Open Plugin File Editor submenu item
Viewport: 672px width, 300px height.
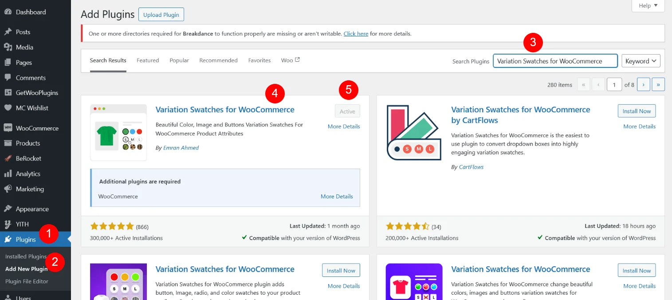(x=27, y=281)
